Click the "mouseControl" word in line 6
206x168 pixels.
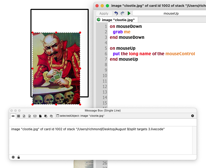(x=180, y=54)
